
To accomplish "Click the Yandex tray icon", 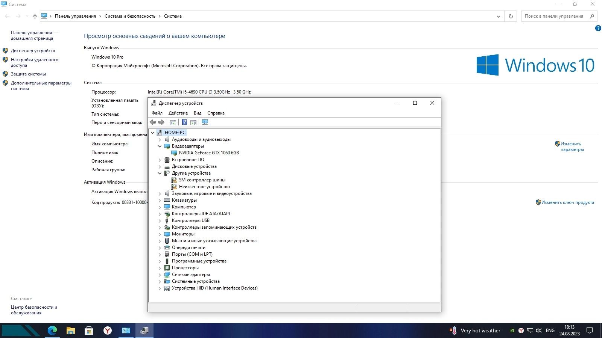I will 521,330.
